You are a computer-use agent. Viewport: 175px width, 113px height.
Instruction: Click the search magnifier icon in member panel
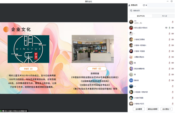131,11
